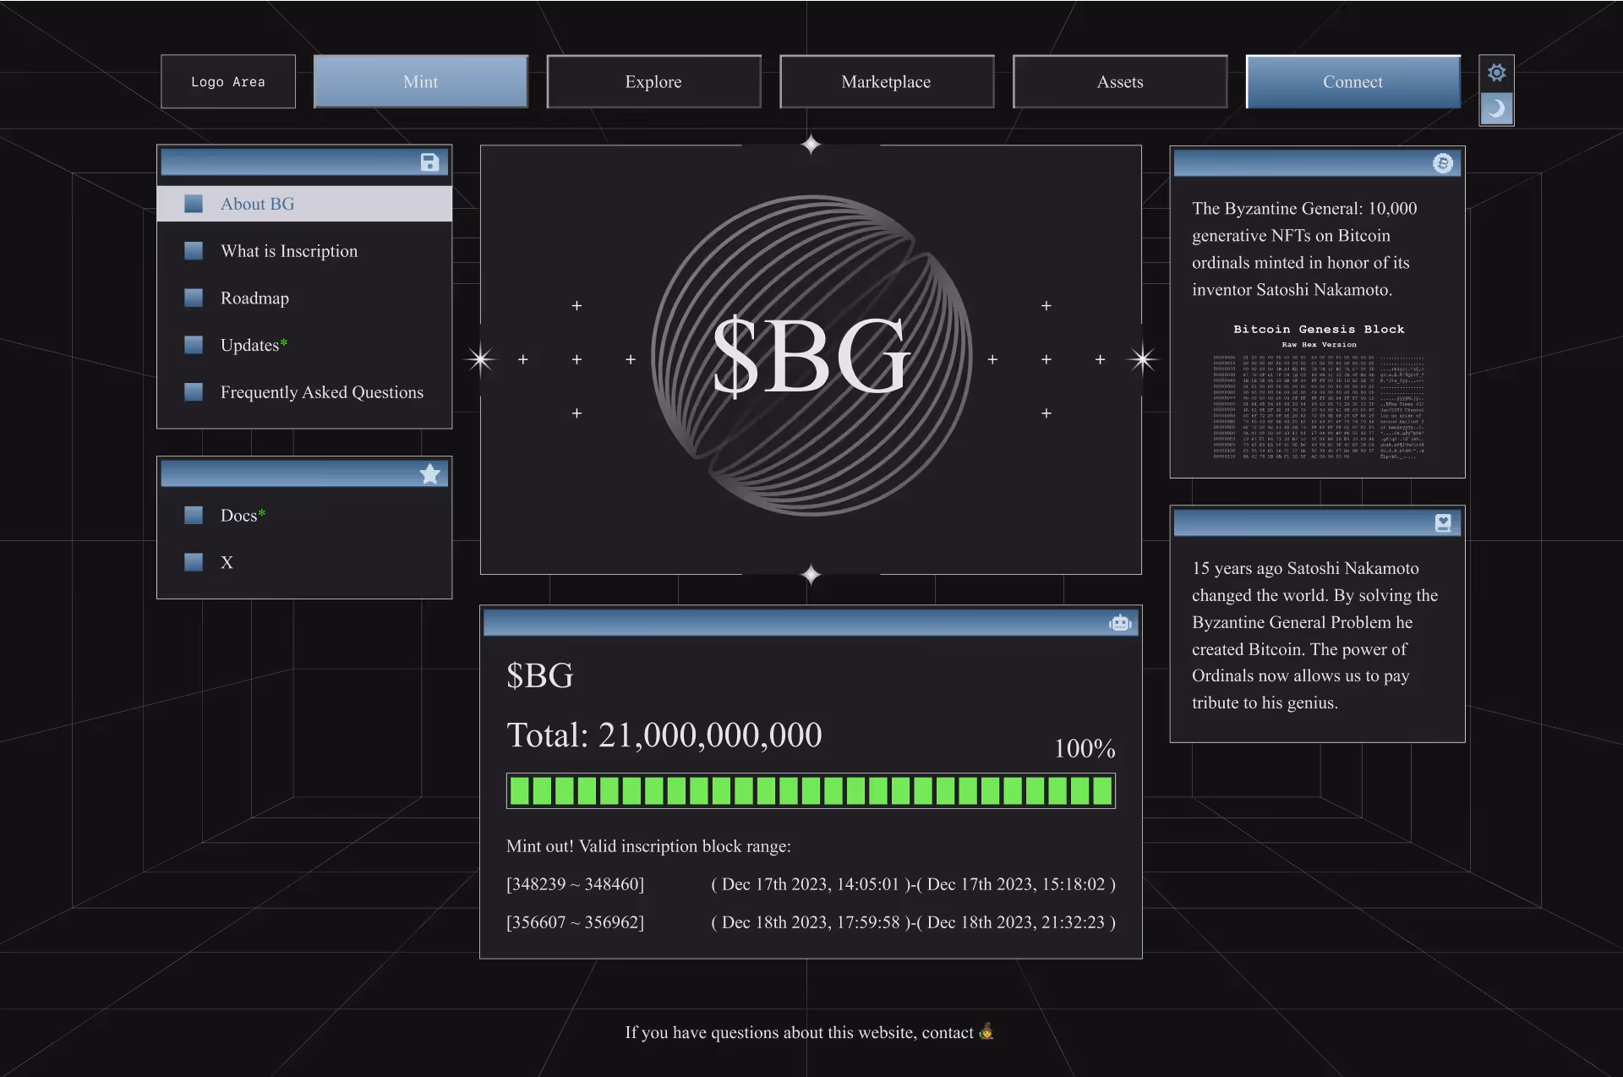Click the heart bookmark icon on the Satoshi panel

pyautogui.click(x=1443, y=523)
